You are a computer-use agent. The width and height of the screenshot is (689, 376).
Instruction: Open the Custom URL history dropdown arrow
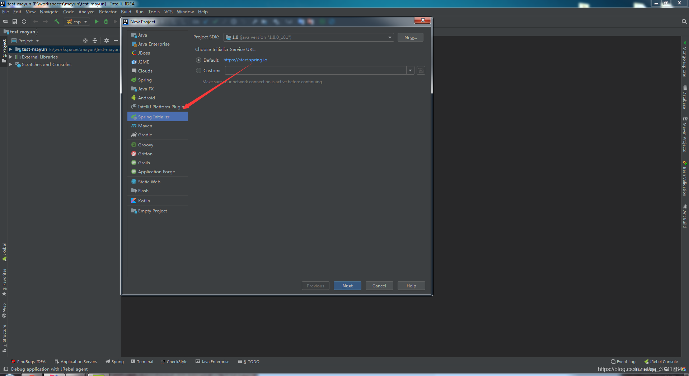410,71
